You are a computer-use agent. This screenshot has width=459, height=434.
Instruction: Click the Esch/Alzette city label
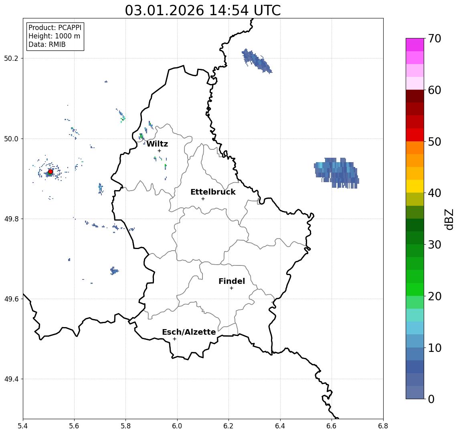coord(189,332)
